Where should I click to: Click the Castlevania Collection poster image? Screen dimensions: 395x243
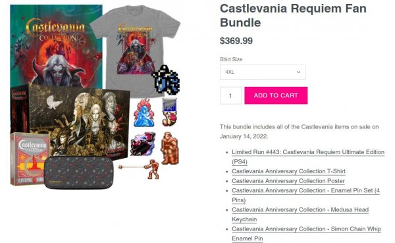click(x=56, y=45)
